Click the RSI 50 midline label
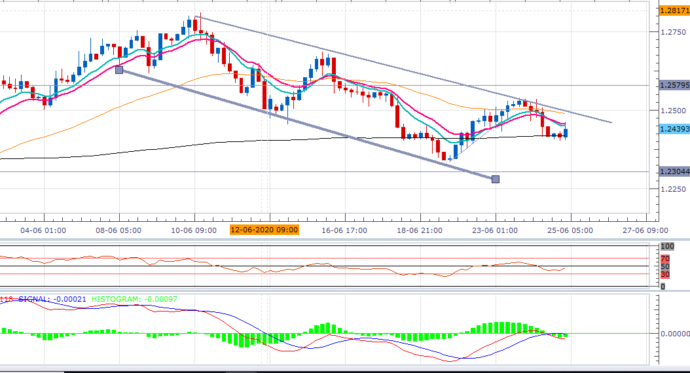Image resolution: width=690 pixels, height=373 pixels. click(665, 266)
